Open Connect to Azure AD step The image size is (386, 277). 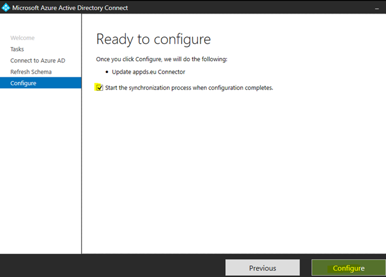point(38,61)
